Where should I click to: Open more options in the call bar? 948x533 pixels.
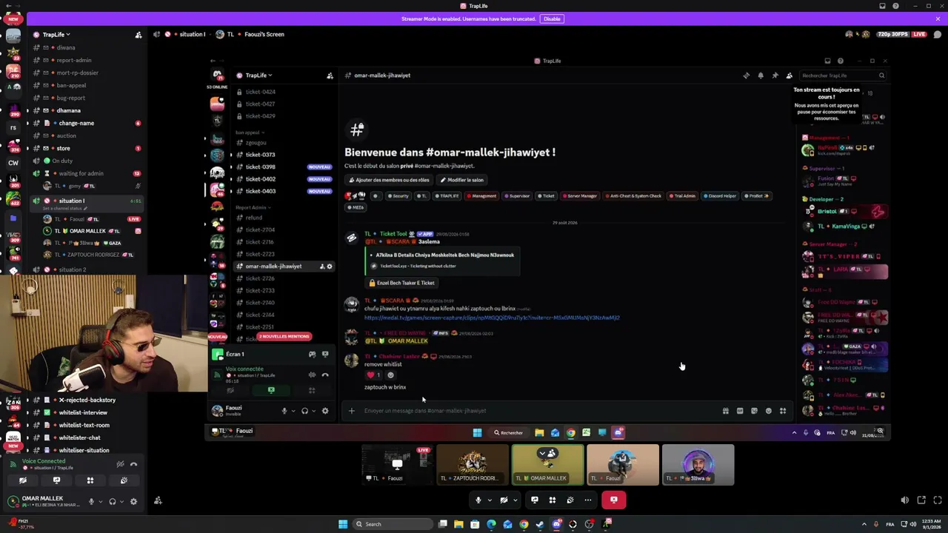click(588, 500)
